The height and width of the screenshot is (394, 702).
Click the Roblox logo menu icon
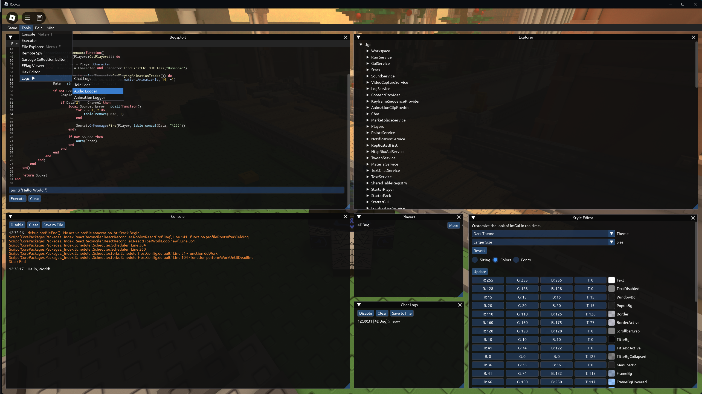click(x=12, y=18)
